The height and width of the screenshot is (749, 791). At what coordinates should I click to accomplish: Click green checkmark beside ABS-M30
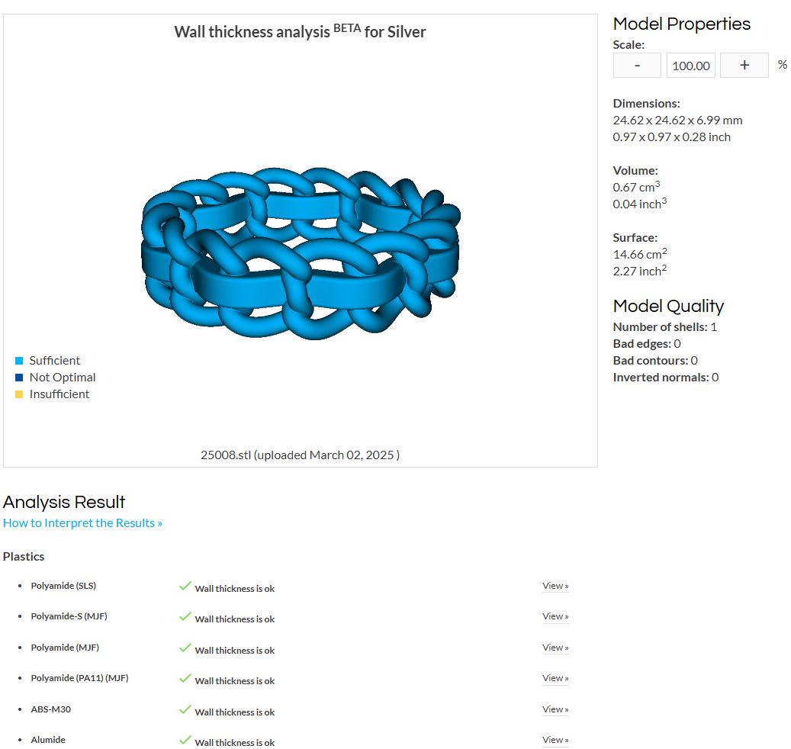pos(185,709)
